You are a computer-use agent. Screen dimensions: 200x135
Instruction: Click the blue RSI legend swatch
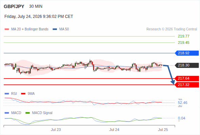tap(7, 94)
